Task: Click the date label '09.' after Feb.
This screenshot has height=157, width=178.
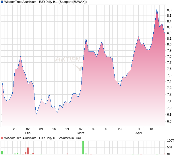Action: click(x=41, y=129)
